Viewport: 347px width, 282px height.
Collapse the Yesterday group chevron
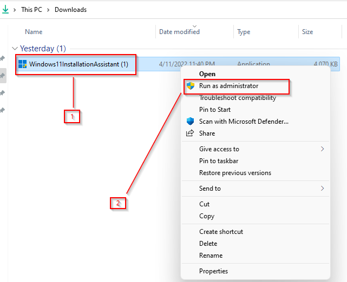[15, 49]
